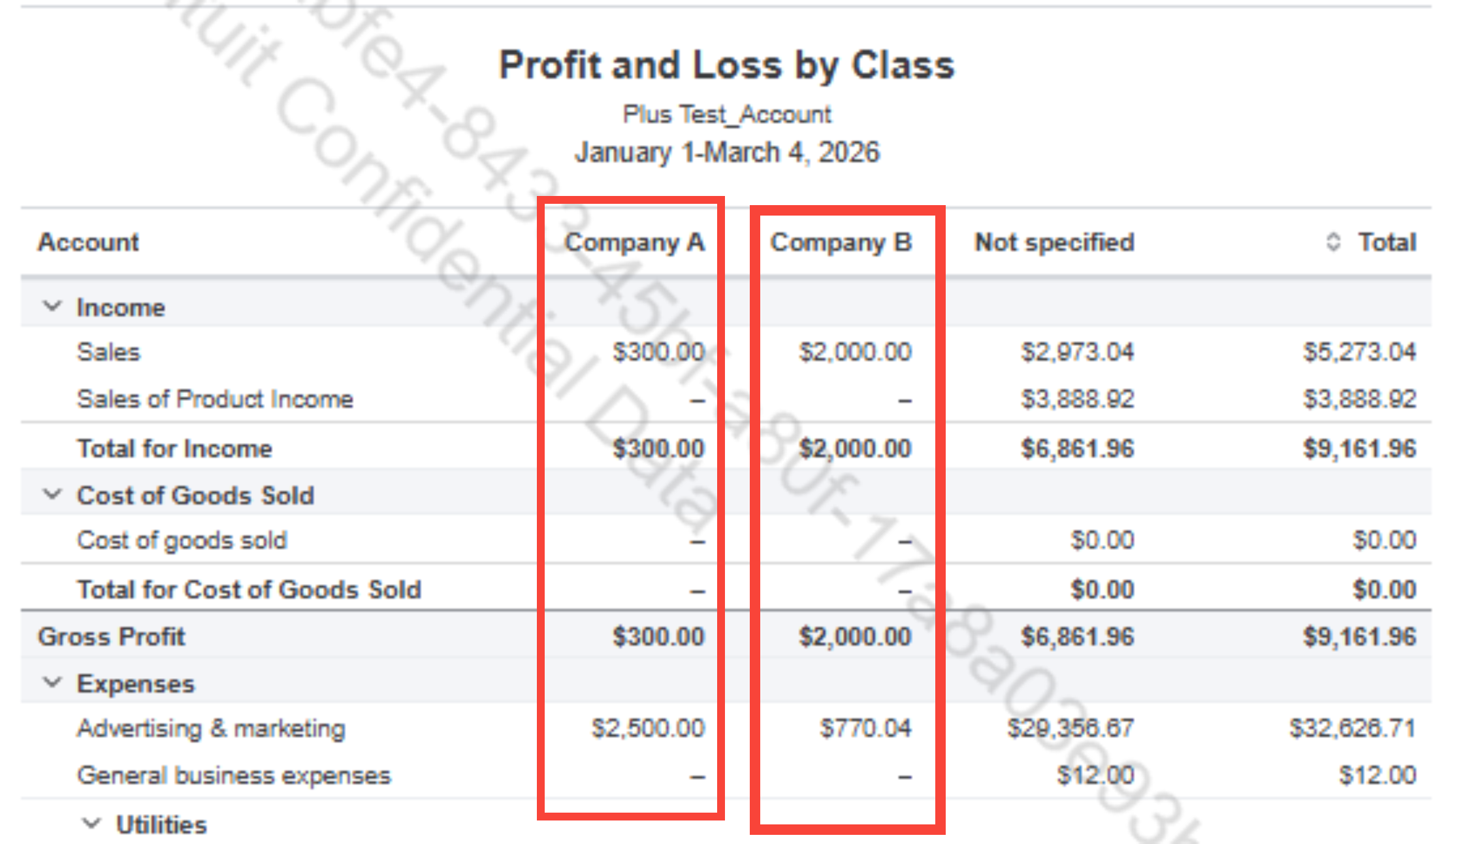1463x844 pixels.
Task: Open Sales of Product Income total $3,888.92
Action: 1359,399
